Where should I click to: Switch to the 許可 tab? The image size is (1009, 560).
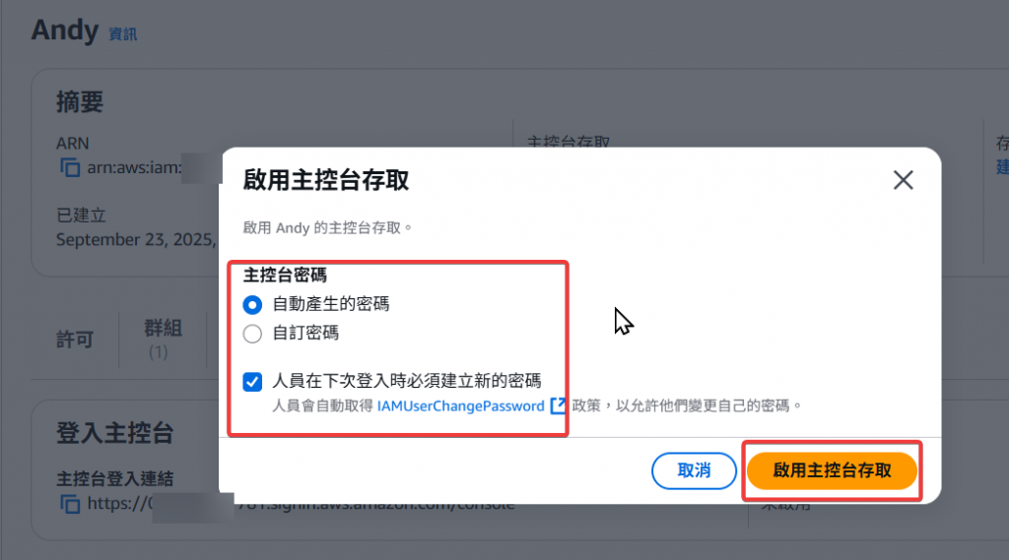pos(75,340)
